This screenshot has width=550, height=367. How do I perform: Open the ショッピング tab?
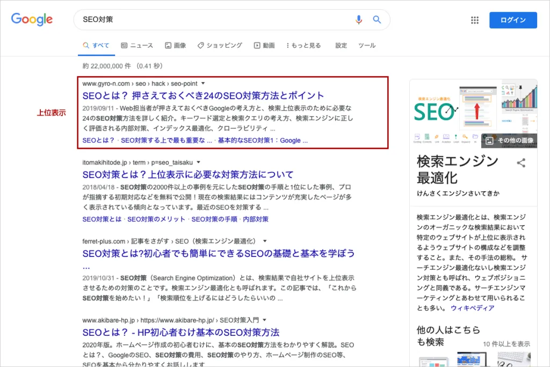(x=220, y=46)
